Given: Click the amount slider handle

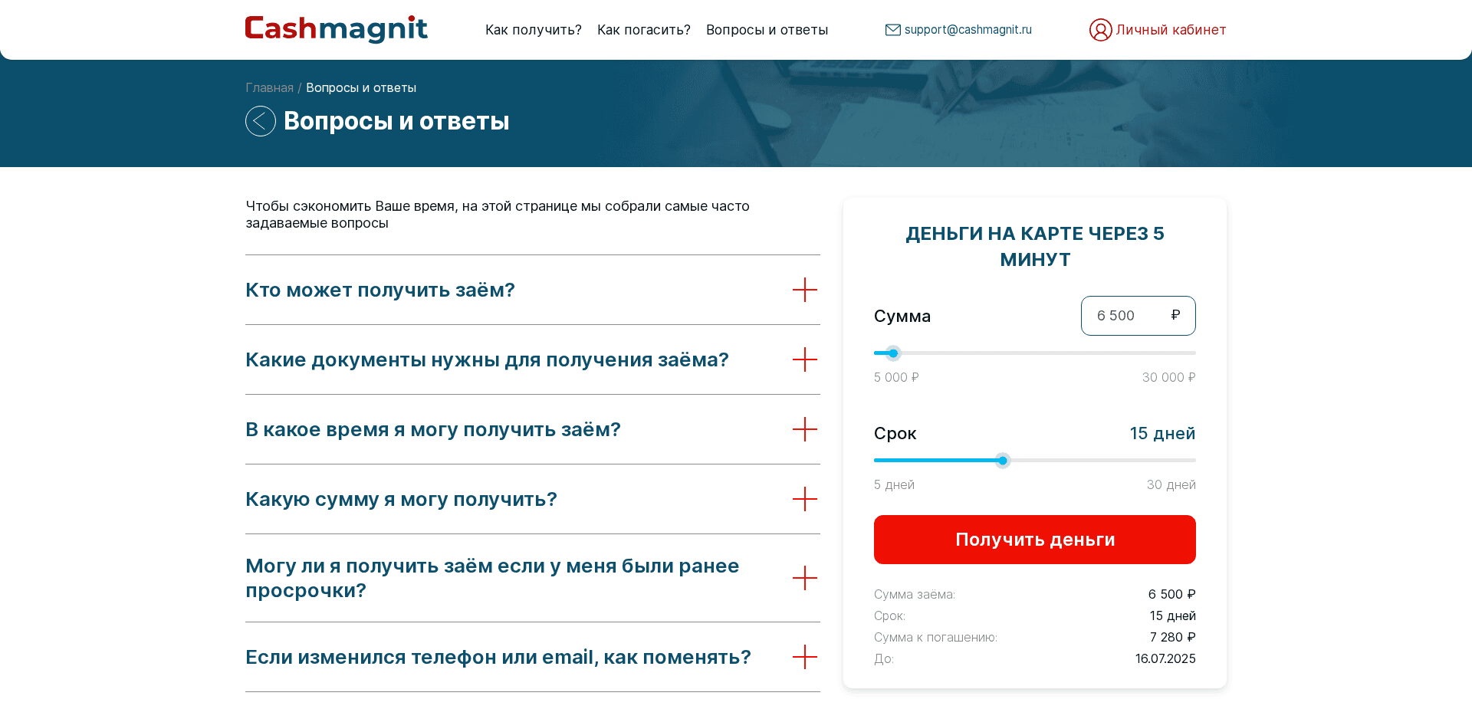Looking at the screenshot, I should pyautogui.click(x=893, y=353).
